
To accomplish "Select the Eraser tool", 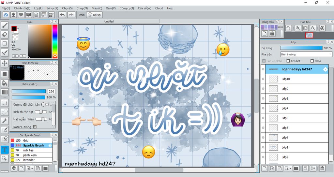I will coord(5,34).
